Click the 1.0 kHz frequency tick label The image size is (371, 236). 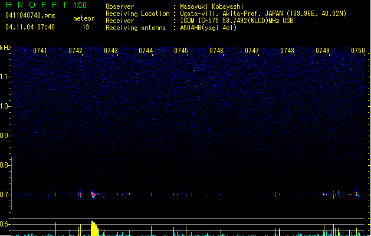5,106
